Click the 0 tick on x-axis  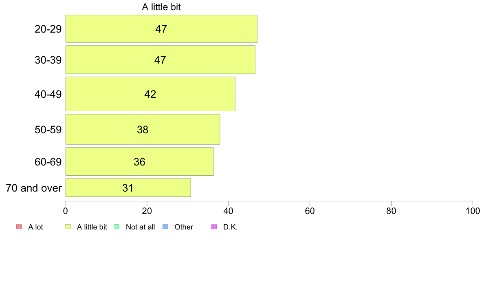pos(66,211)
